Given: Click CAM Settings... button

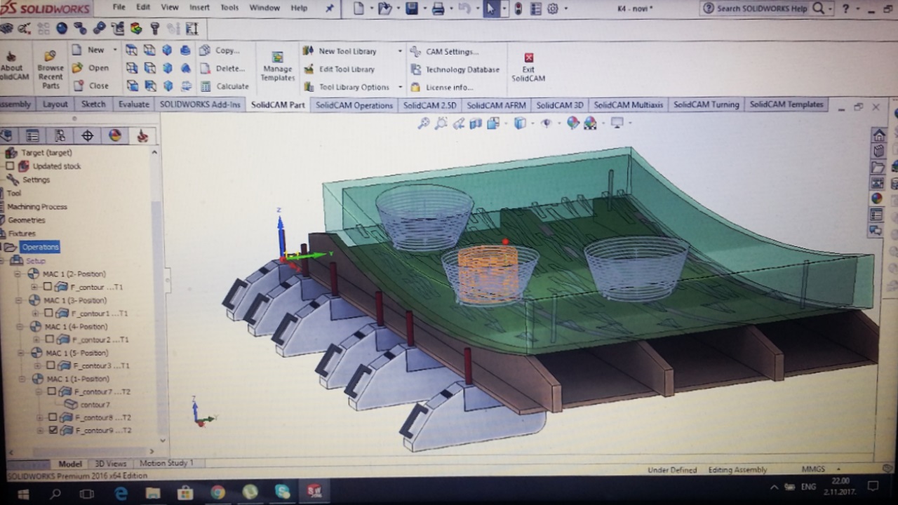Looking at the screenshot, I should click(415, 51).
